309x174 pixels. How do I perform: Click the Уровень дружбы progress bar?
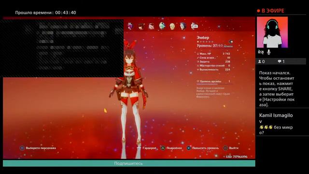[214, 84]
